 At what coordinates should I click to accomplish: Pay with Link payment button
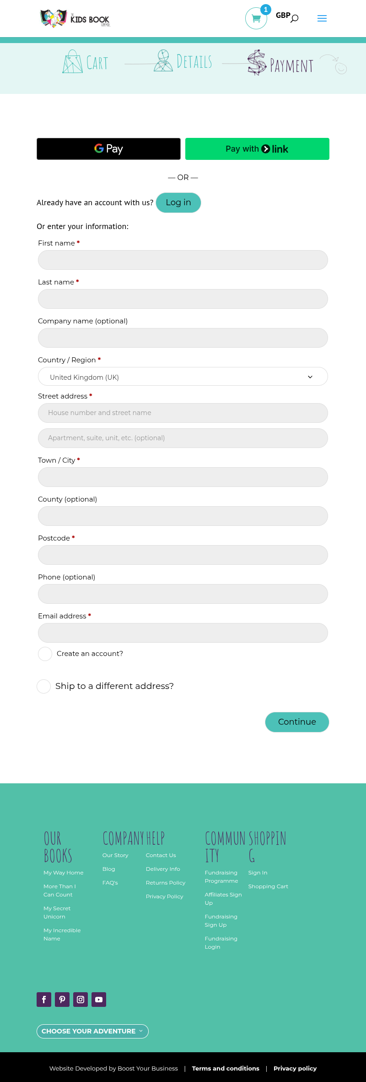(x=257, y=149)
